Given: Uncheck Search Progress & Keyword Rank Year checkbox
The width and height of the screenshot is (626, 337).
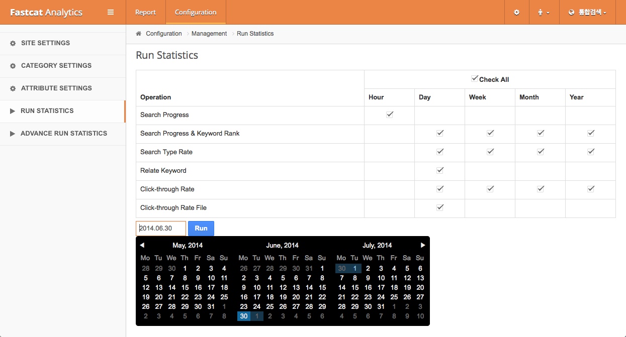Looking at the screenshot, I should (591, 133).
